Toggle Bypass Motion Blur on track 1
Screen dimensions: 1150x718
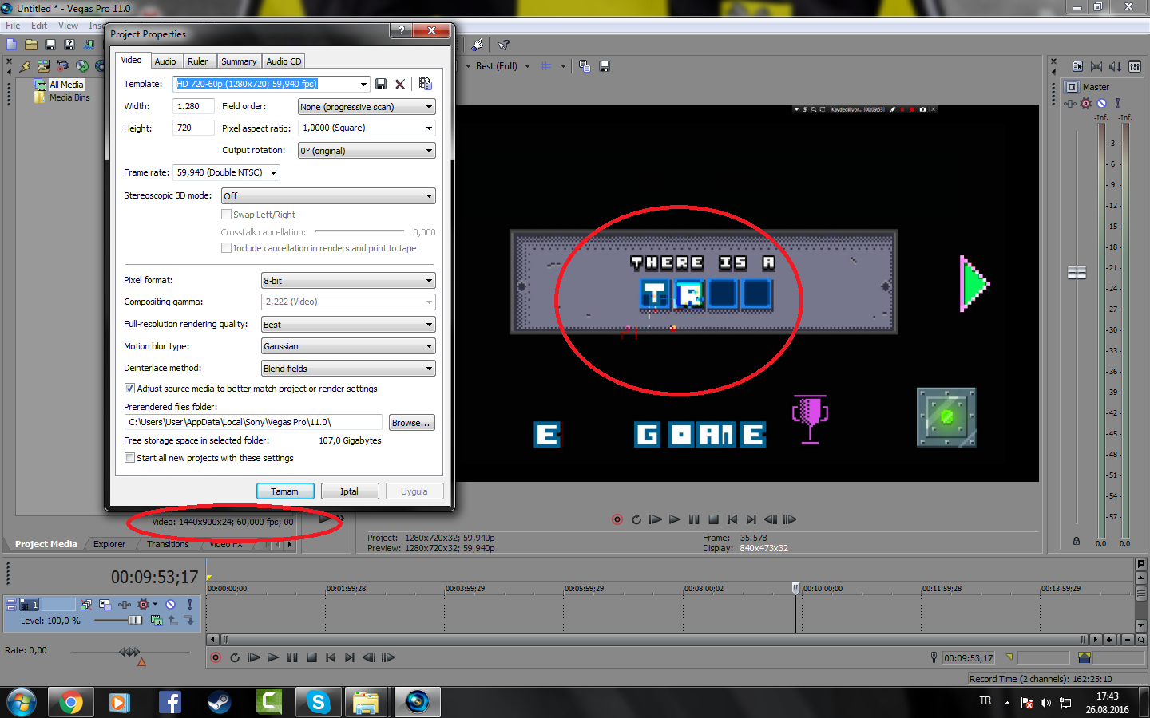click(x=86, y=605)
